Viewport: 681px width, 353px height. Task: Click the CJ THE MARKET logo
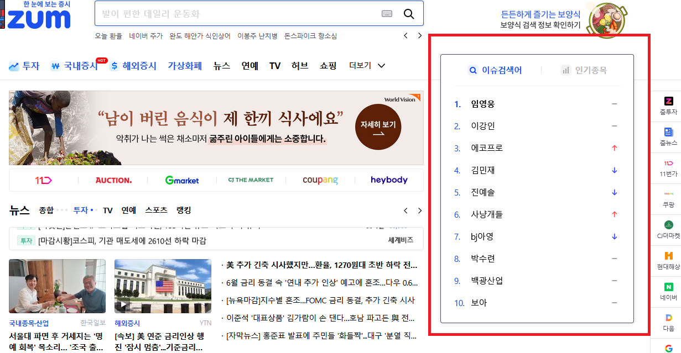click(251, 180)
